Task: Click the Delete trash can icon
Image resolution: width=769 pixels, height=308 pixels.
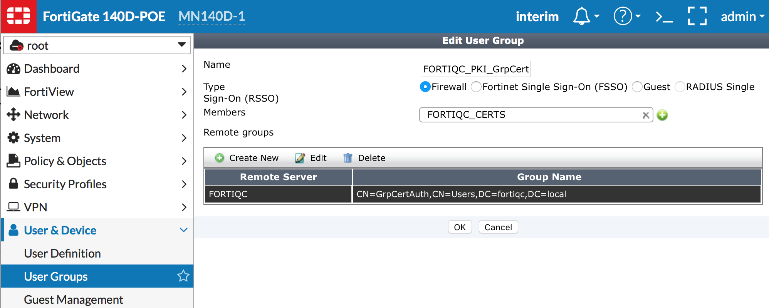Action: [348, 158]
